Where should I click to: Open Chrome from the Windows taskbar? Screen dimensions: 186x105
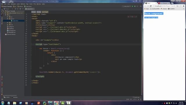click(x=56, y=103)
